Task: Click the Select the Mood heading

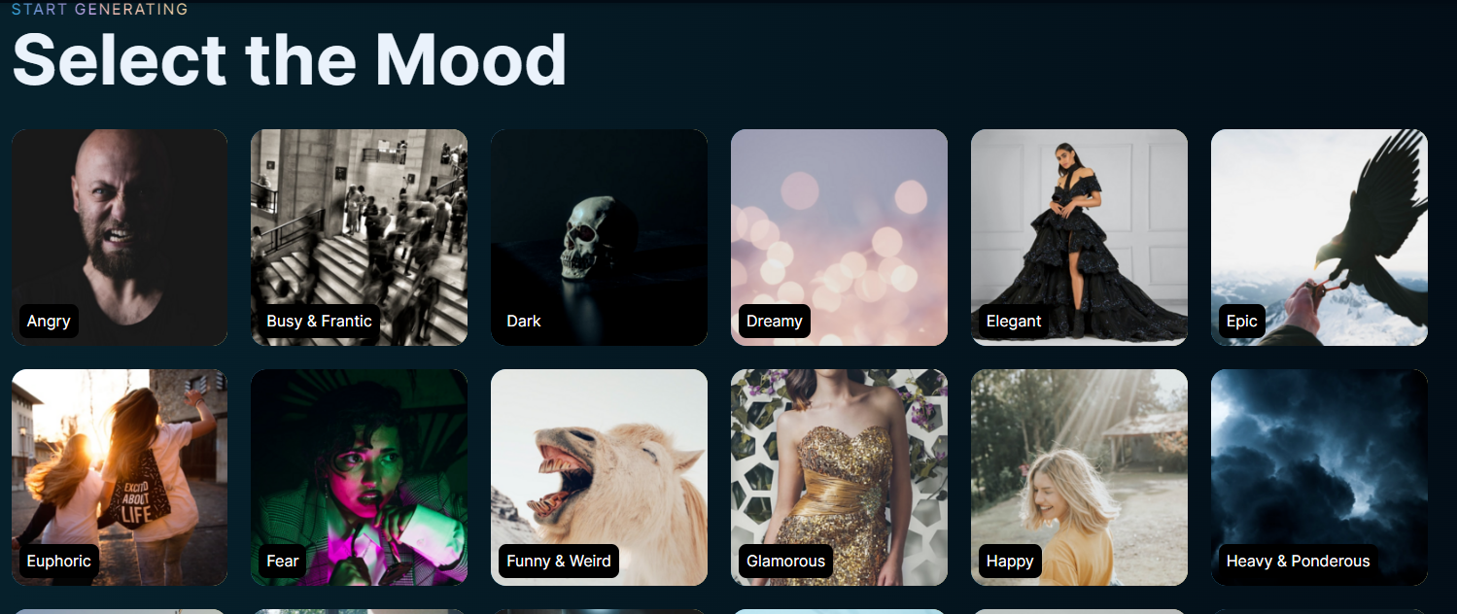Action: pos(290,60)
